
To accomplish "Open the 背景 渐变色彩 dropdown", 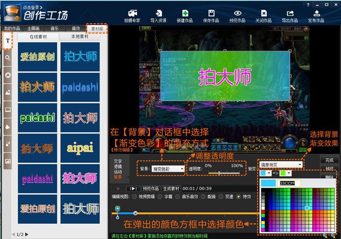I will coord(168,169).
